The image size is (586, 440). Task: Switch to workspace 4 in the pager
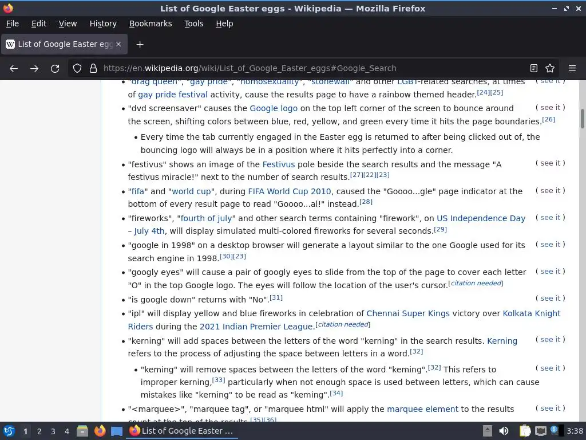[x=67, y=431]
